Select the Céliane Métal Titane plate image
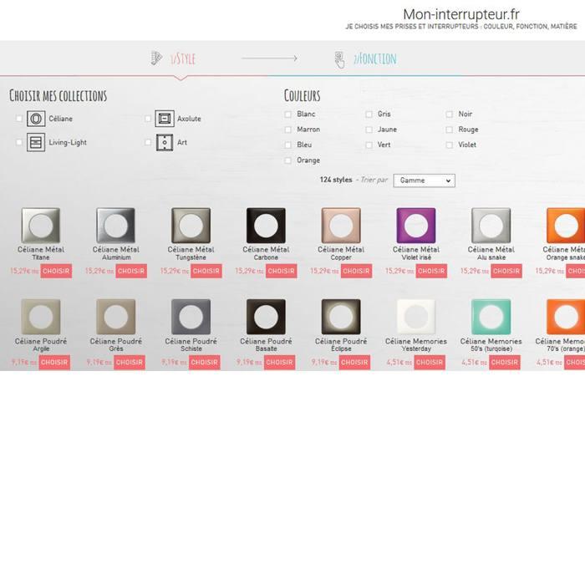This screenshot has height=585, width=585. [41, 226]
